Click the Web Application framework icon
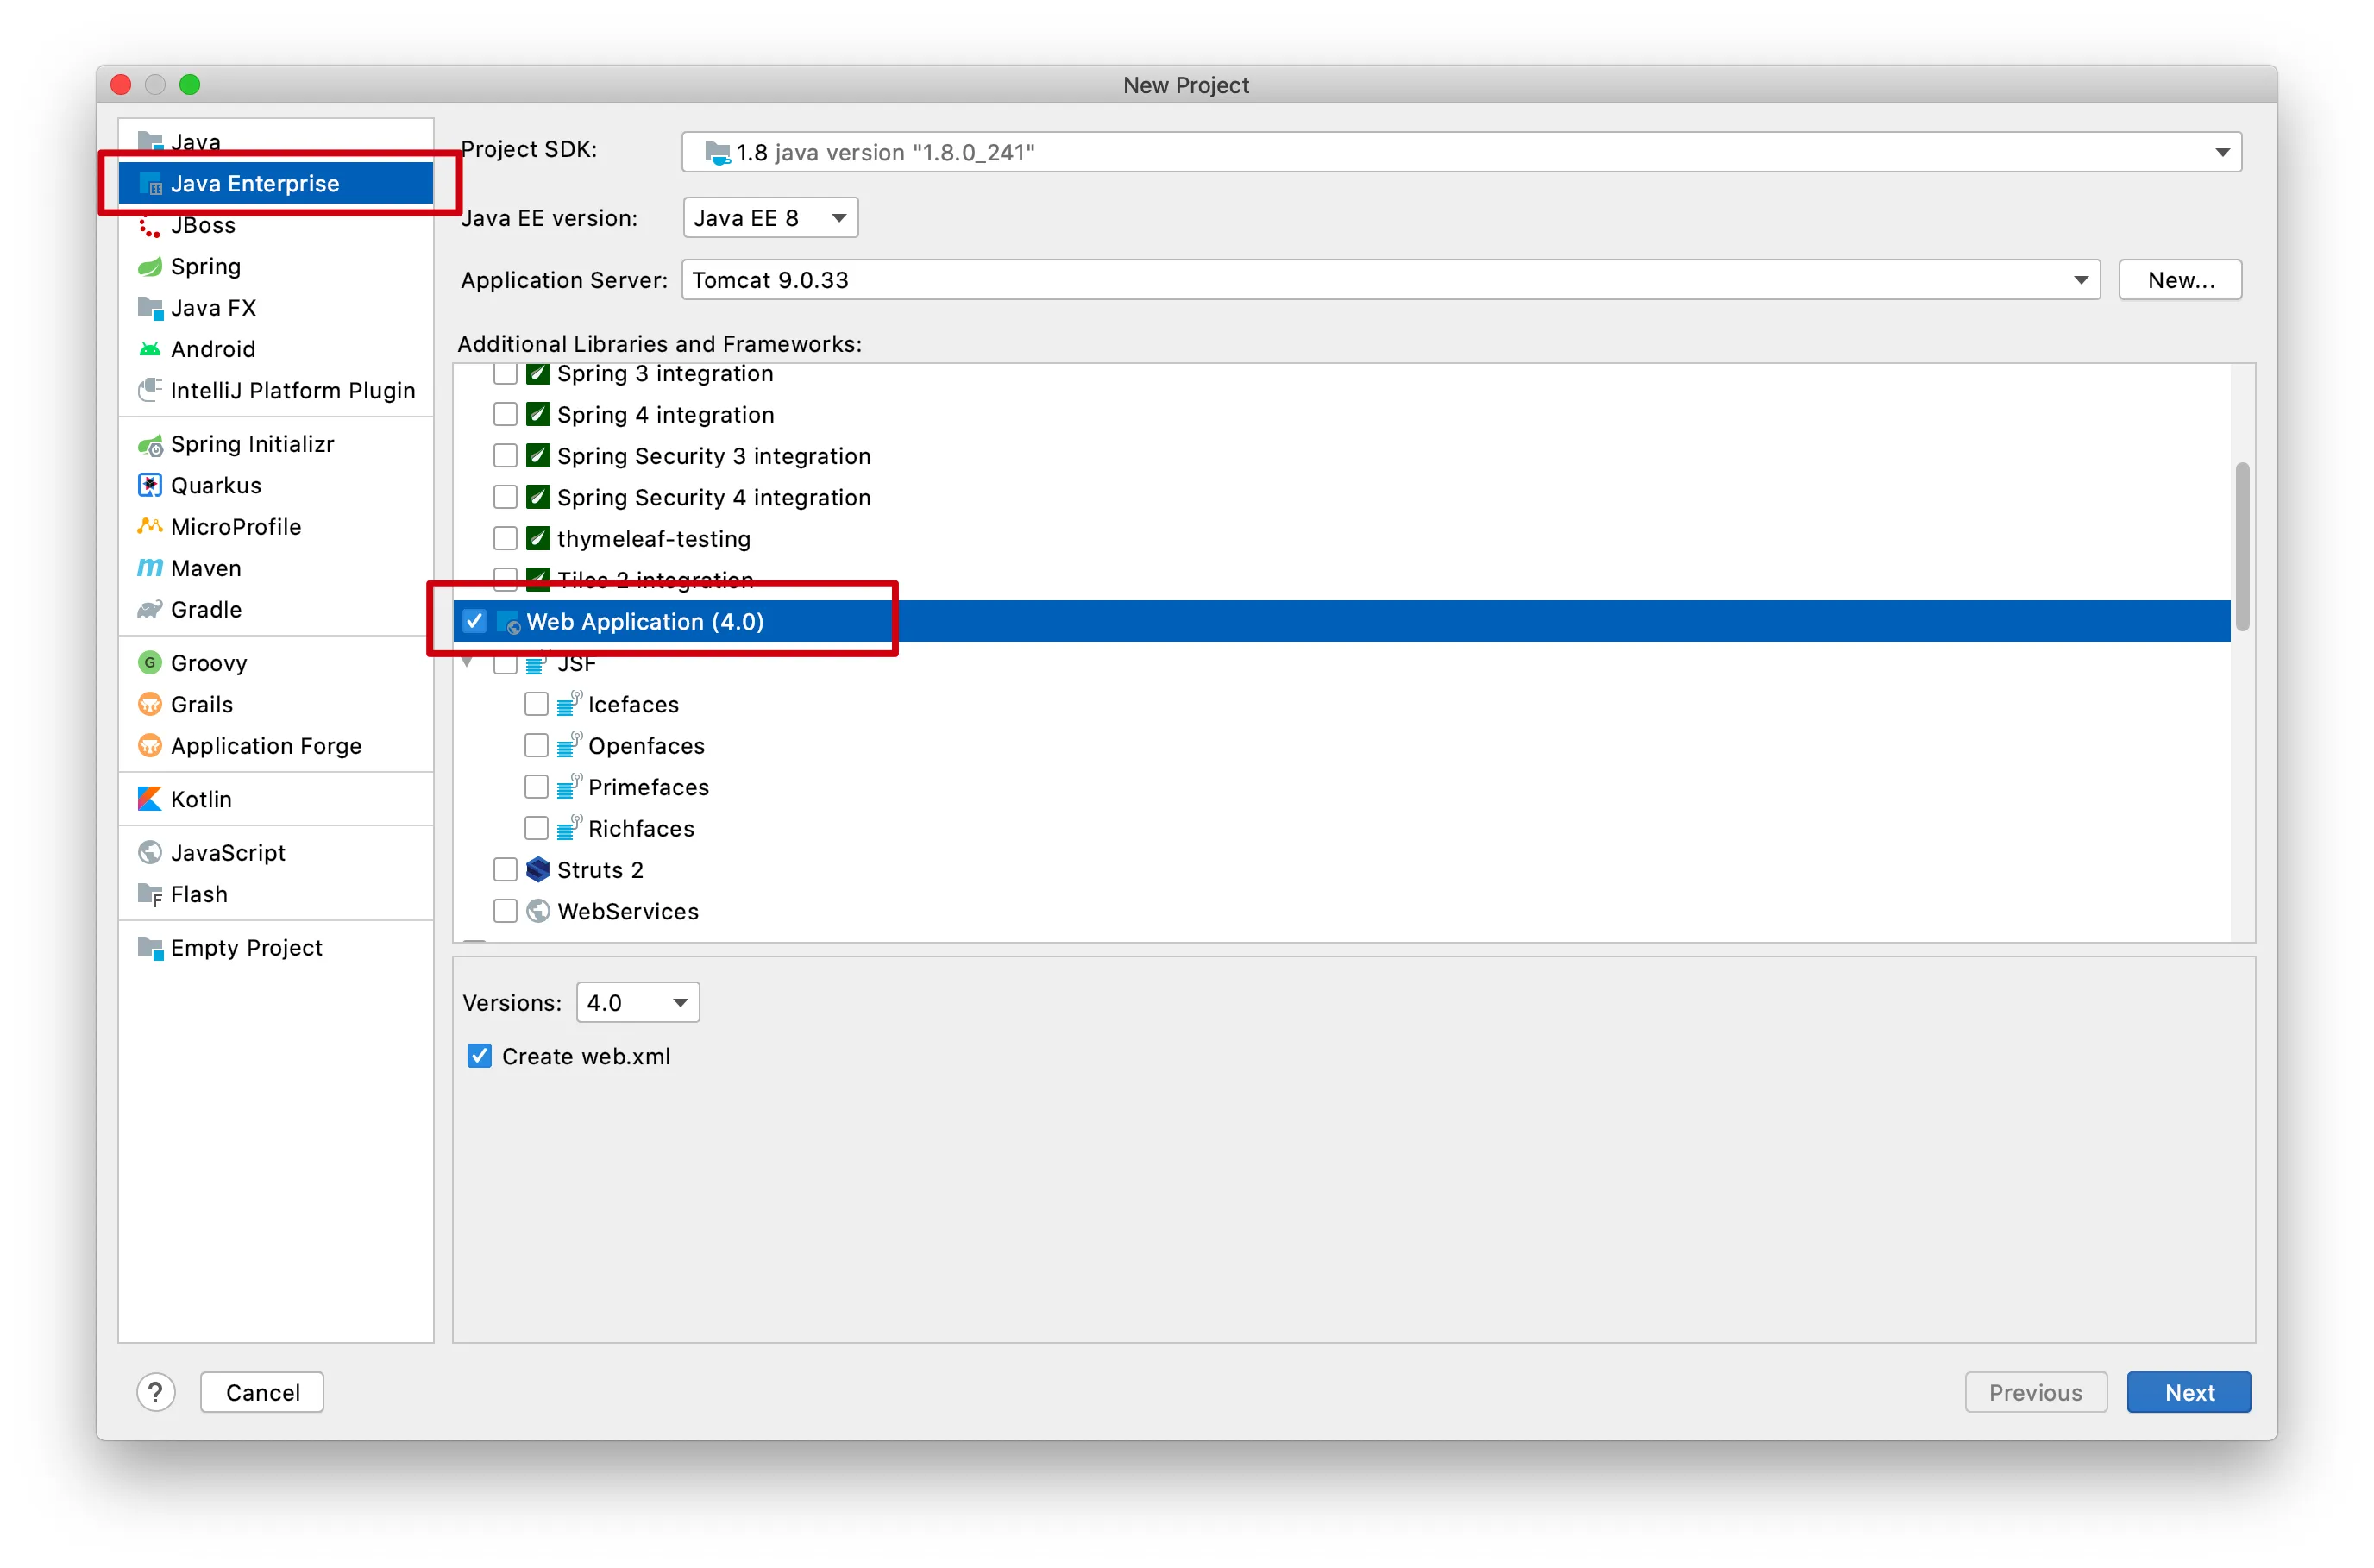The height and width of the screenshot is (1568, 2374). click(508, 622)
